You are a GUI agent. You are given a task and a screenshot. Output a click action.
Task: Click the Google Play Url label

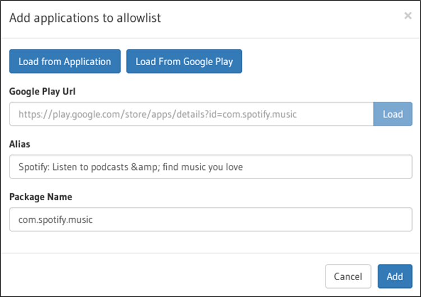pos(42,92)
